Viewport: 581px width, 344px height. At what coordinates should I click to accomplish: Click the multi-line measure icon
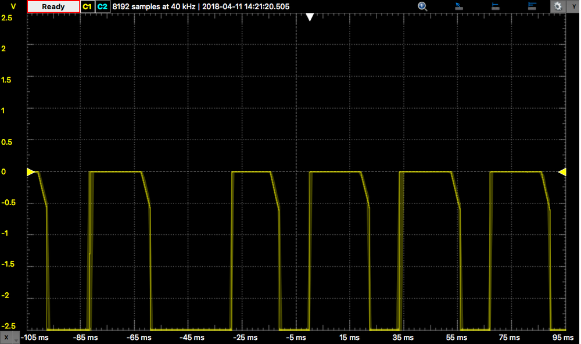(532, 6)
